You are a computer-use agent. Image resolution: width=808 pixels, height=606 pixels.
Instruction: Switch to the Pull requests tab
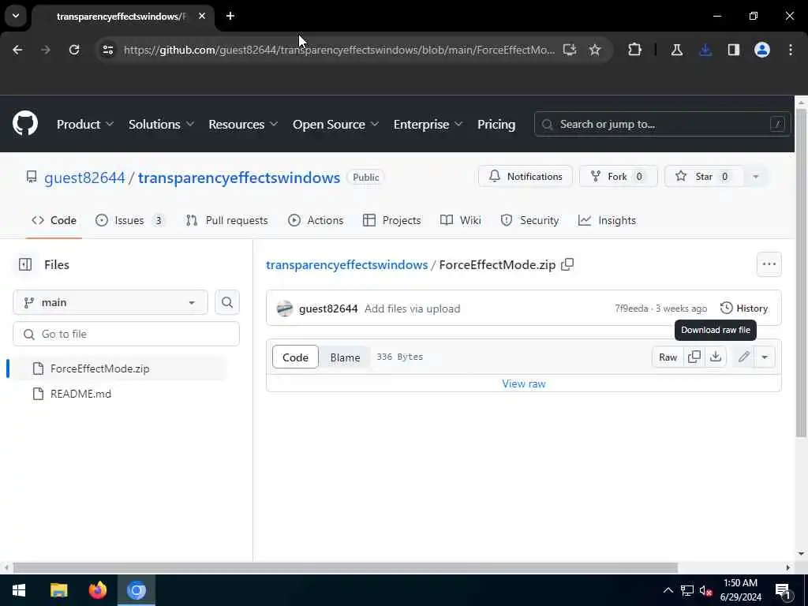[226, 220]
